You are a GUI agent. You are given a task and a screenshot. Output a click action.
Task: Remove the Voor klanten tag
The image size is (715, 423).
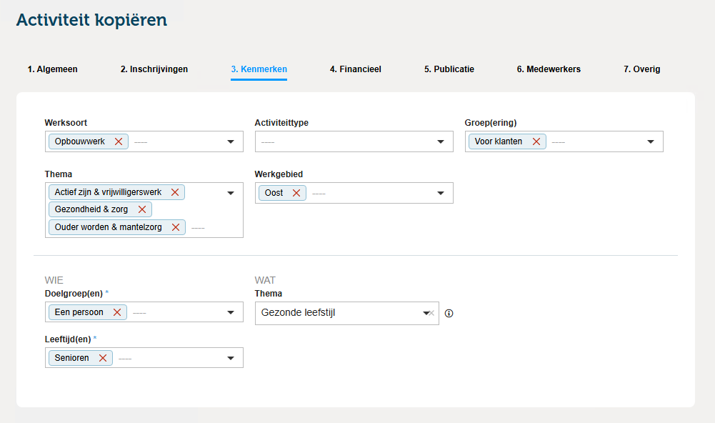pyautogui.click(x=536, y=141)
